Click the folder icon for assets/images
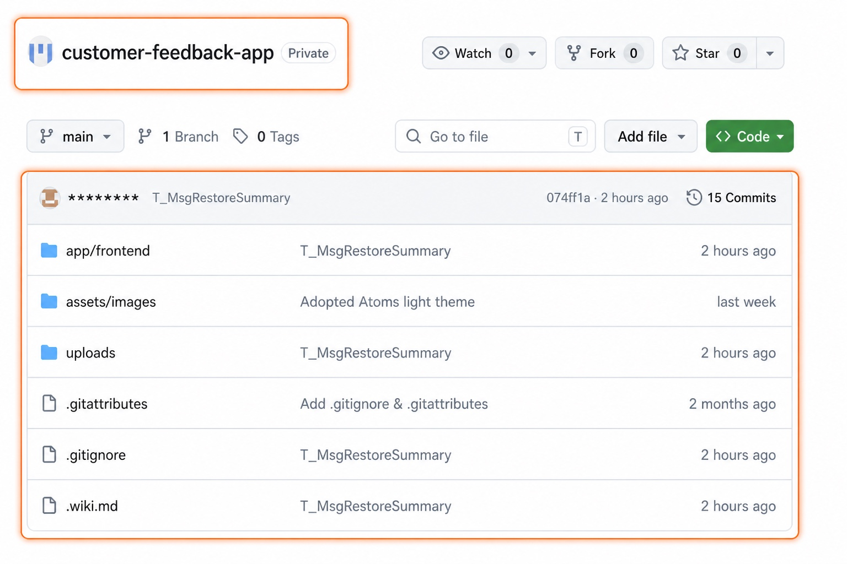The height and width of the screenshot is (564, 847). (x=49, y=301)
